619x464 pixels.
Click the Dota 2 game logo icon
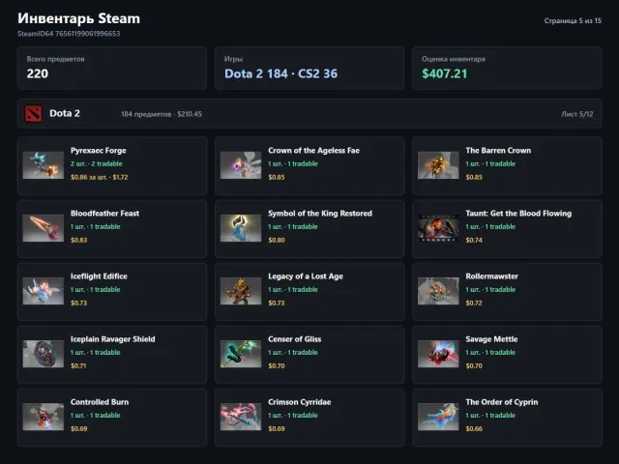coord(33,114)
